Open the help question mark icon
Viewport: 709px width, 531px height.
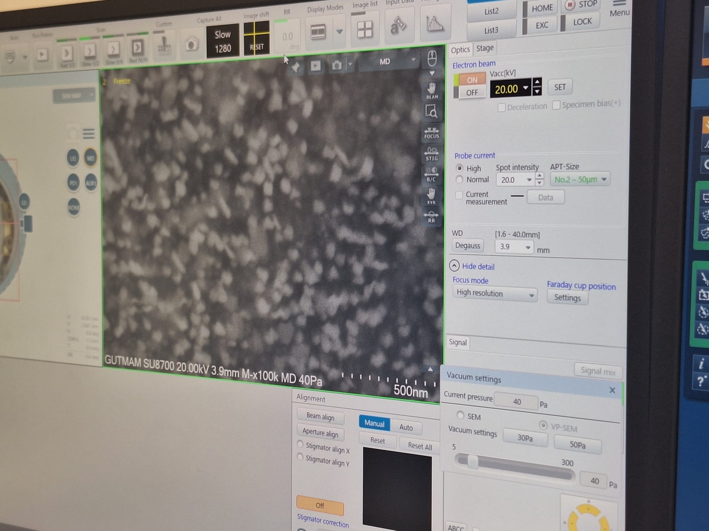tap(701, 381)
